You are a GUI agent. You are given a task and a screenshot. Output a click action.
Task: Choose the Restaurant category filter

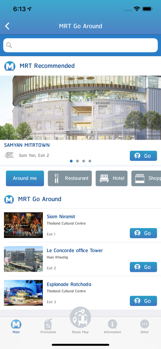70,178
